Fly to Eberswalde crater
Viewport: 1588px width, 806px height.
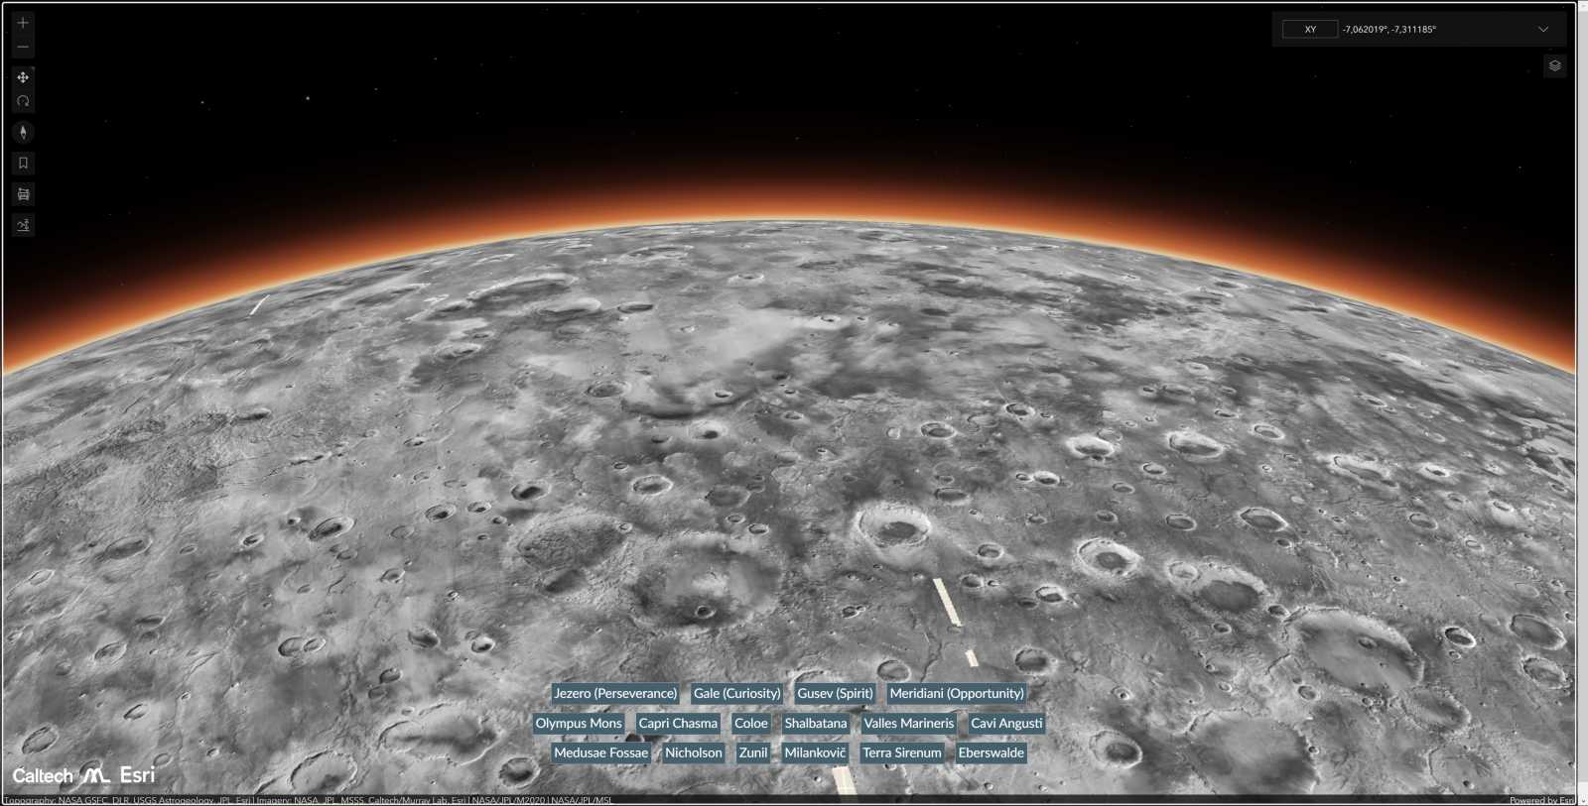point(991,752)
